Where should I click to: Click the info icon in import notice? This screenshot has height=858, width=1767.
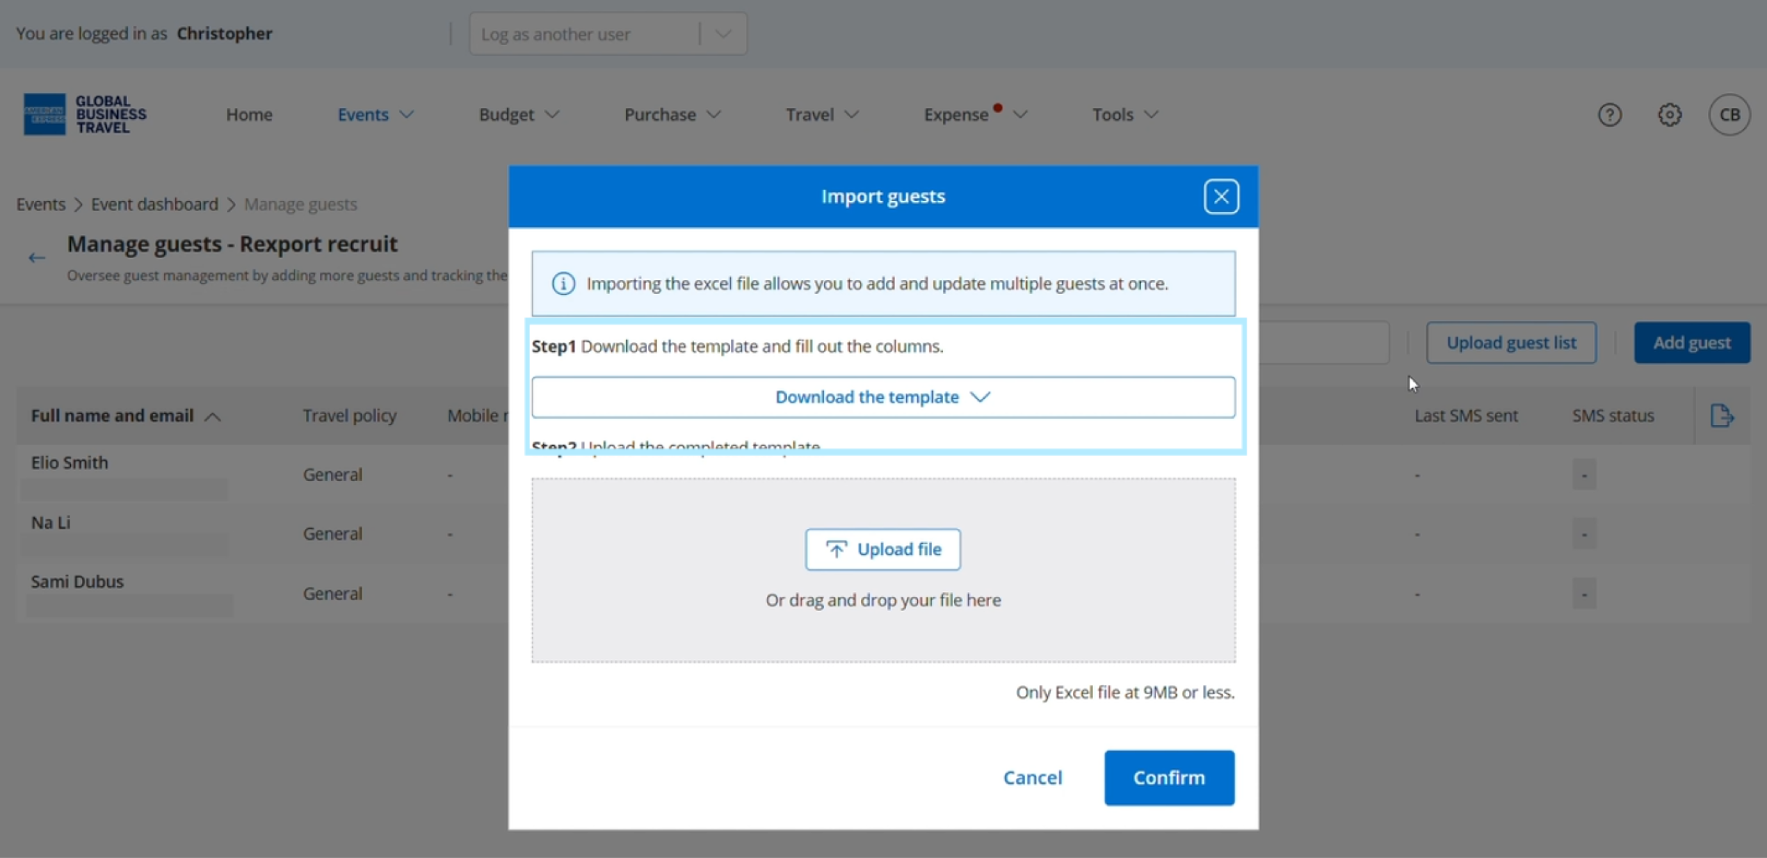click(563, 284)
